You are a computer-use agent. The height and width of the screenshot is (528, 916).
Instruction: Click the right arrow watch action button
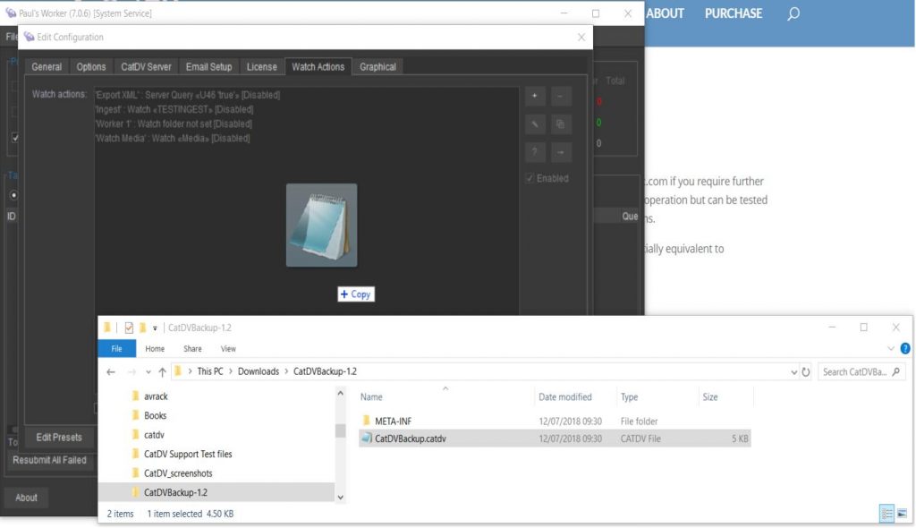tap(560, 152)
